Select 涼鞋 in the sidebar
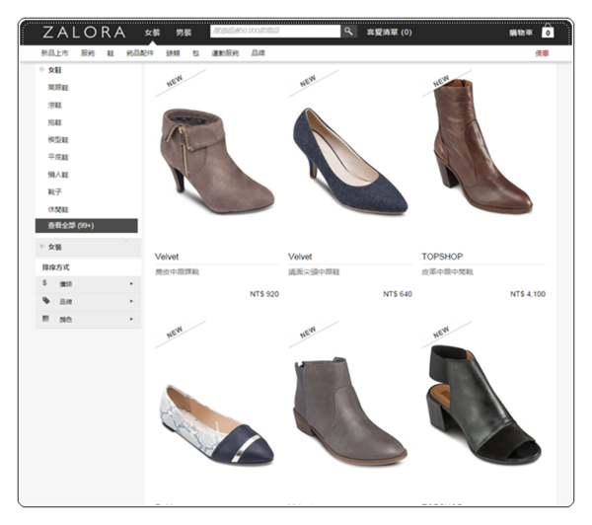Screen dimensions: 592x525 [x=54, y=105]
